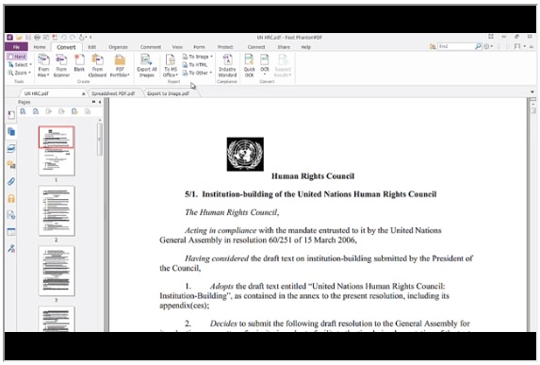This screenshot has height=365, width=540.
Task: Click the Print icon in quick access toolbar
Action: tap(37, 37)
